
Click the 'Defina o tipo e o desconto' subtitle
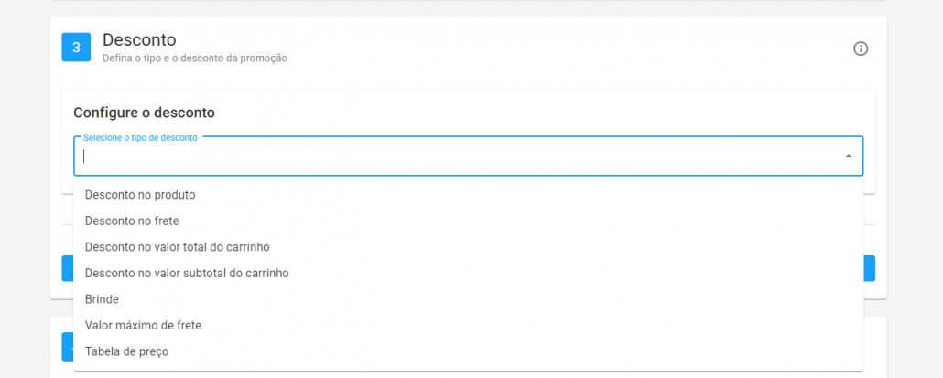tap(195, 59)
